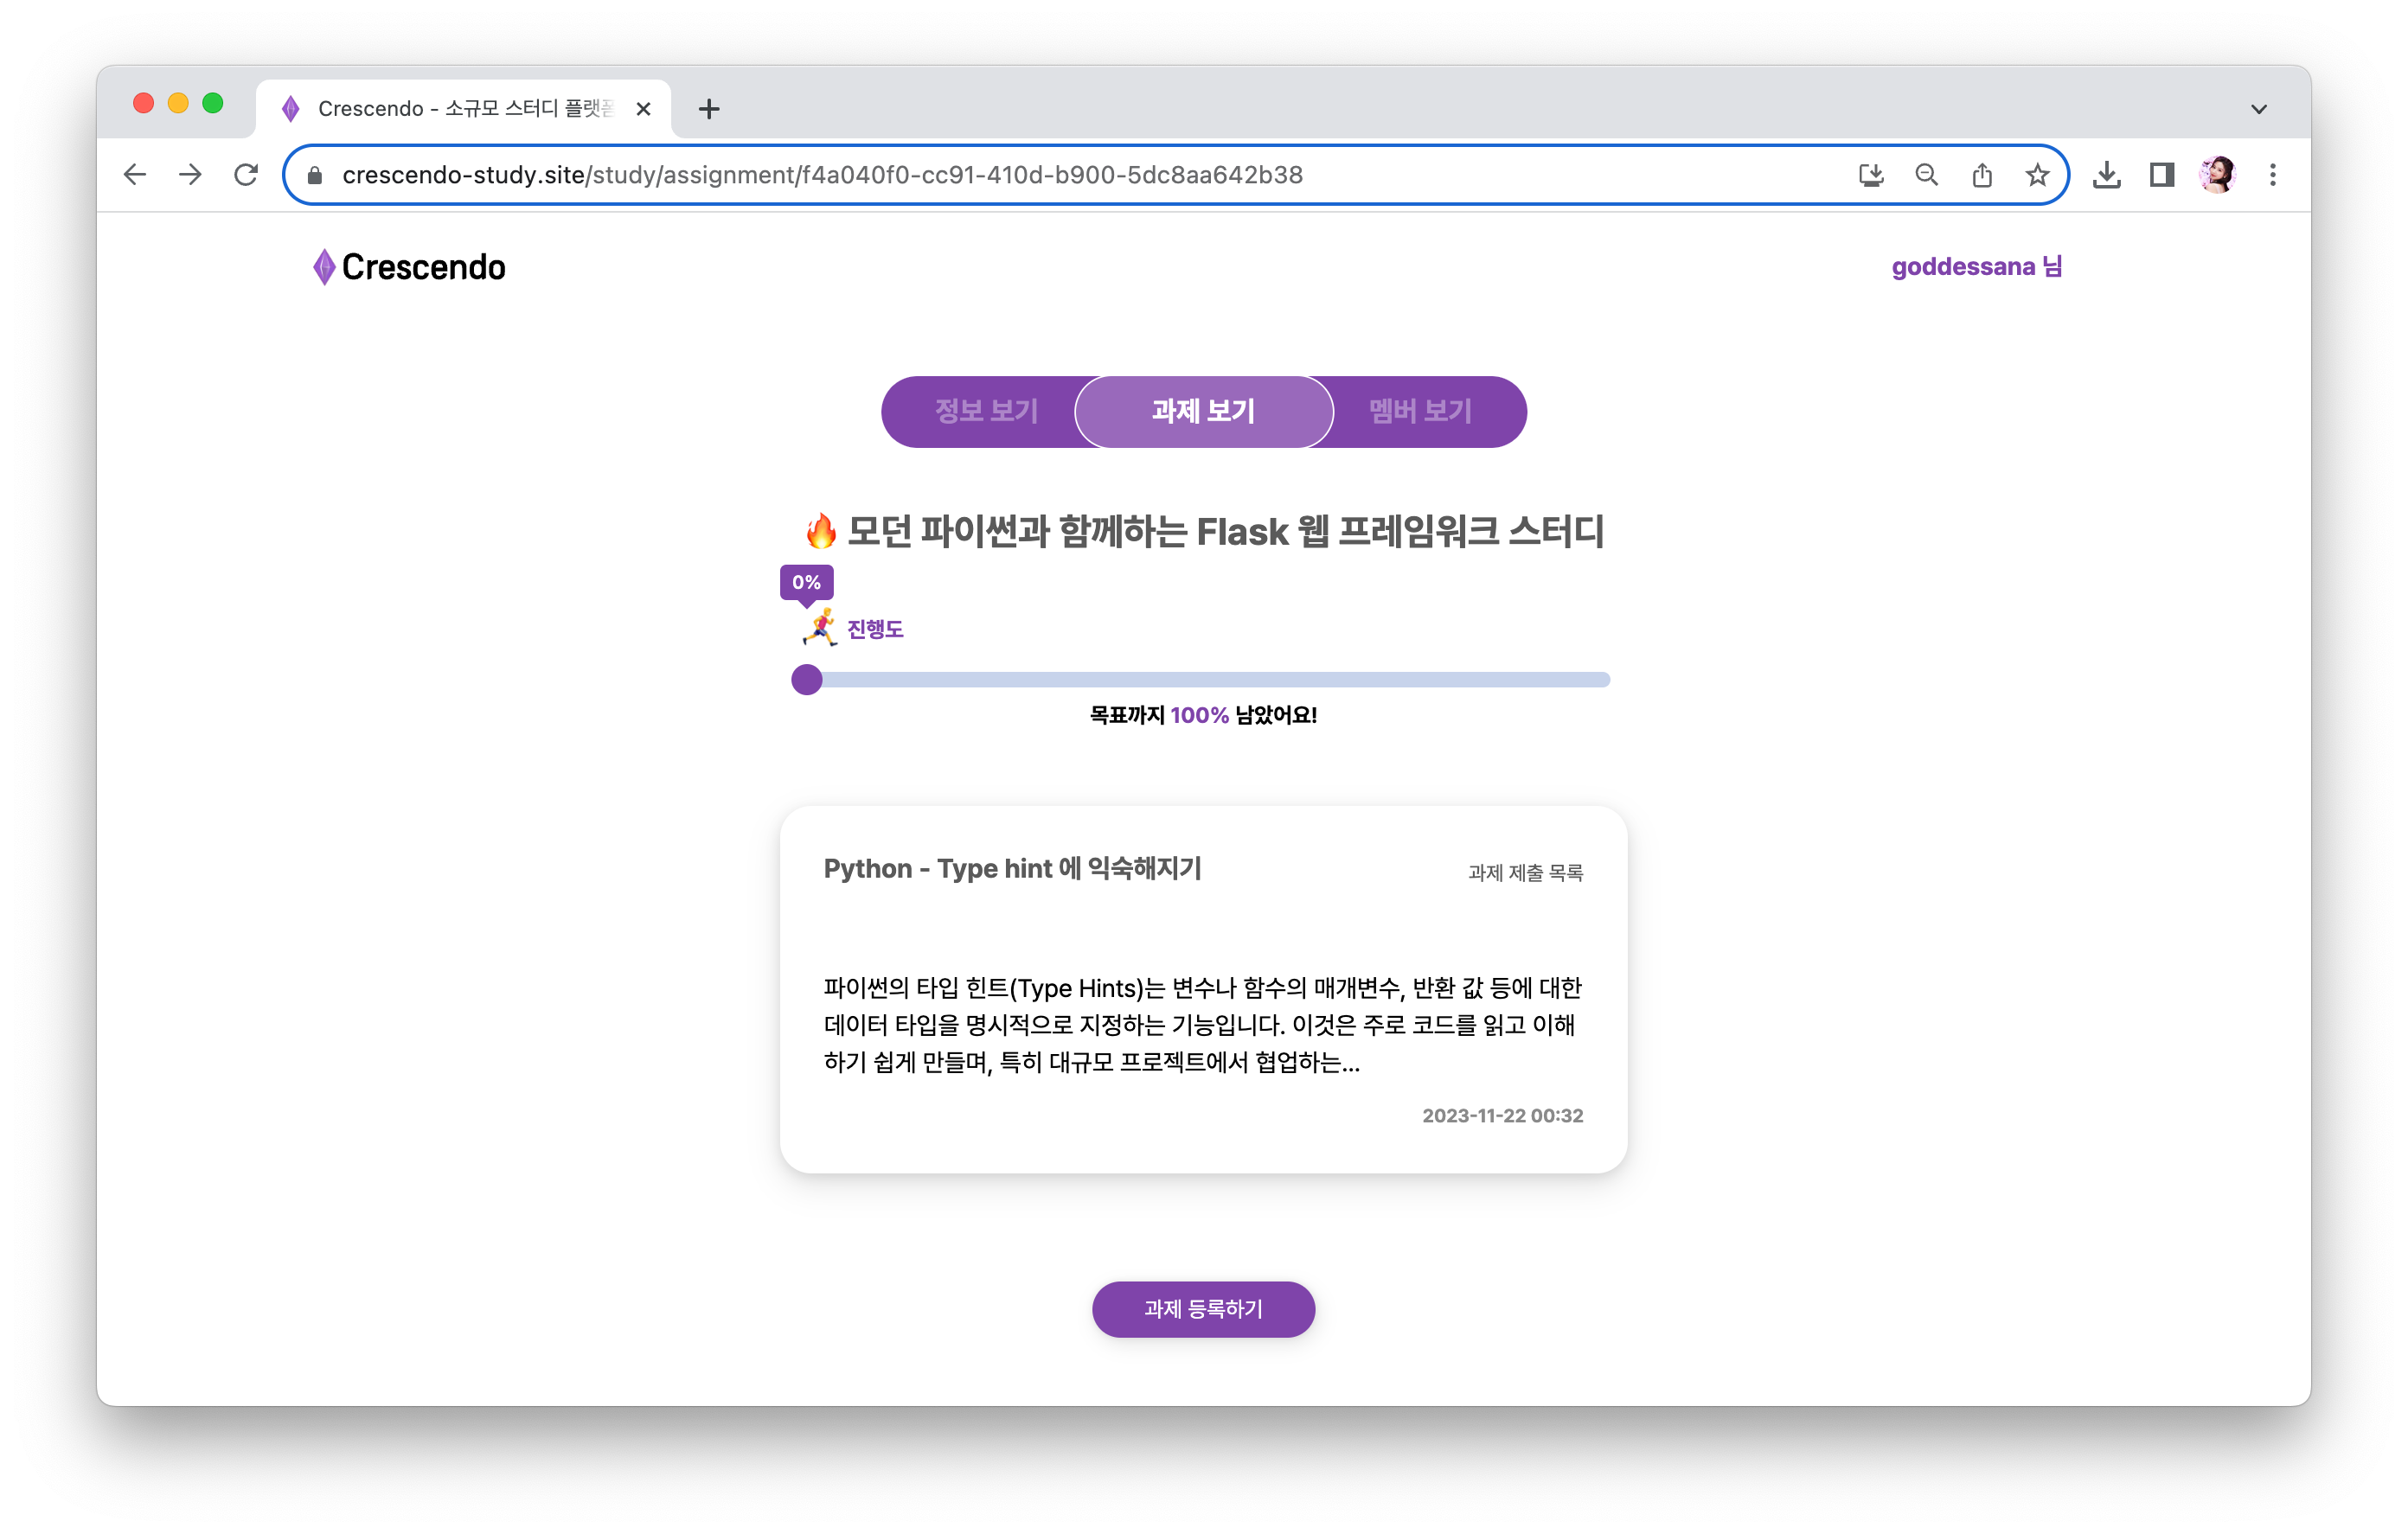The width and height of the screenshot is (2408, 1534).
Task: Open the share icon in the address bar
Action: point(1982,175)
